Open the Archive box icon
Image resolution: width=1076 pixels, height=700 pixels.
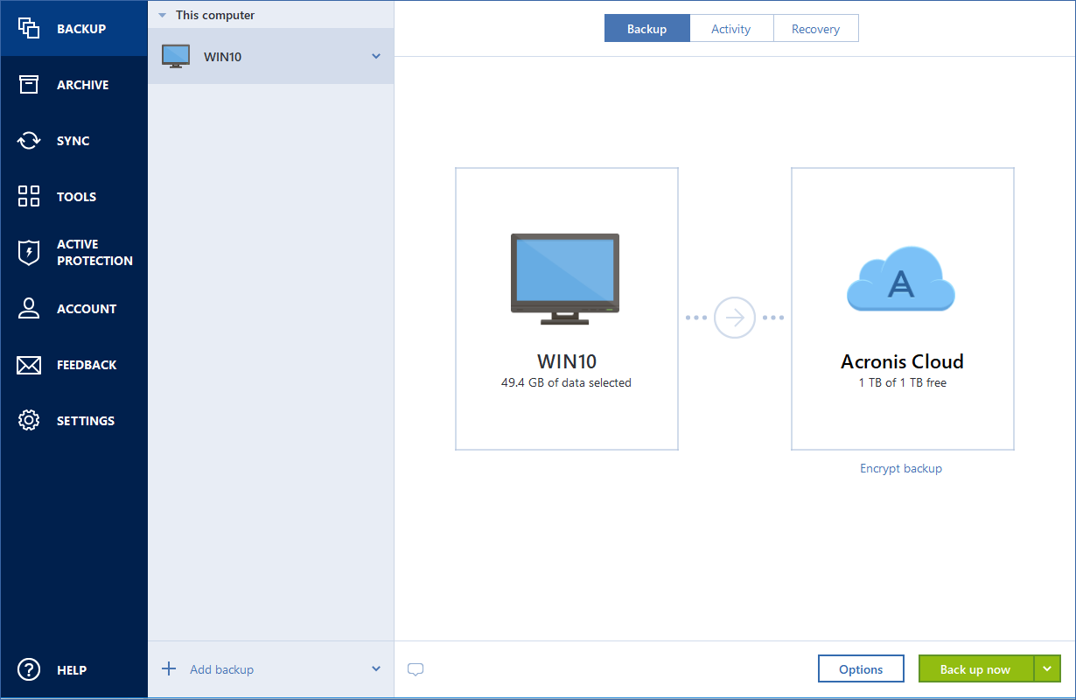click(x=29, y=84)
